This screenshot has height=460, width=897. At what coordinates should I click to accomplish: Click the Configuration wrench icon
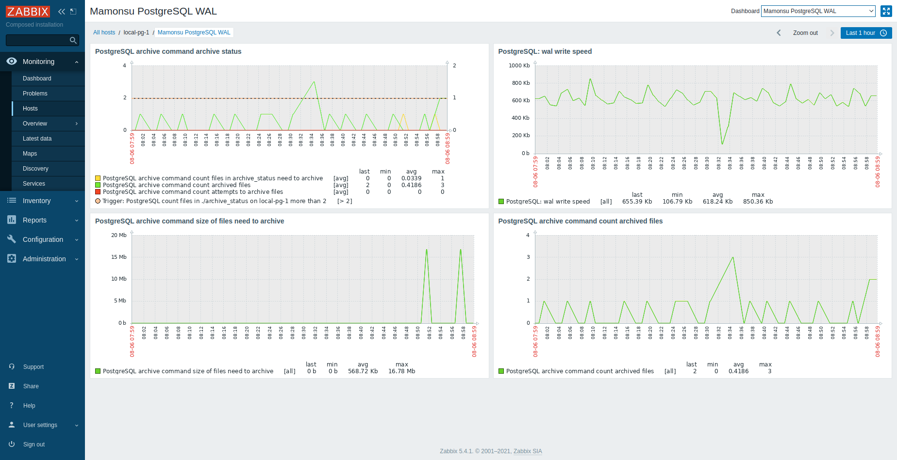pos(12,239)
